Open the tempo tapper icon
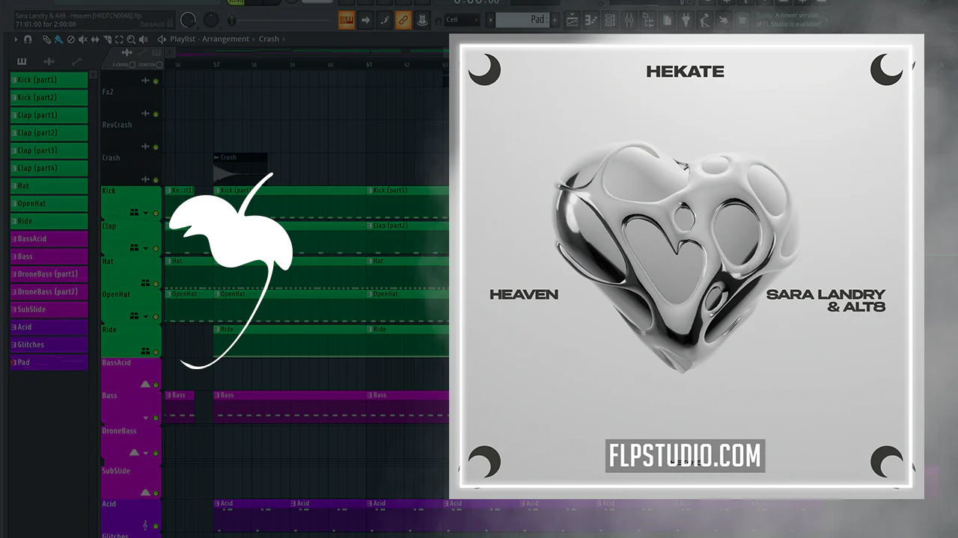 pos(704,20)
